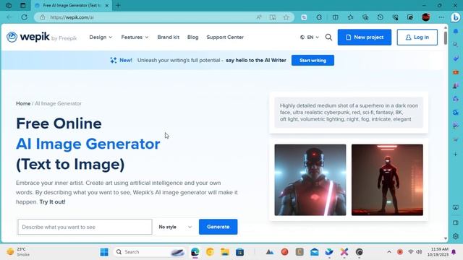Open the Bing Copilot sidebar button
Screen dimensions: 463x260
[x=456, y=17]
